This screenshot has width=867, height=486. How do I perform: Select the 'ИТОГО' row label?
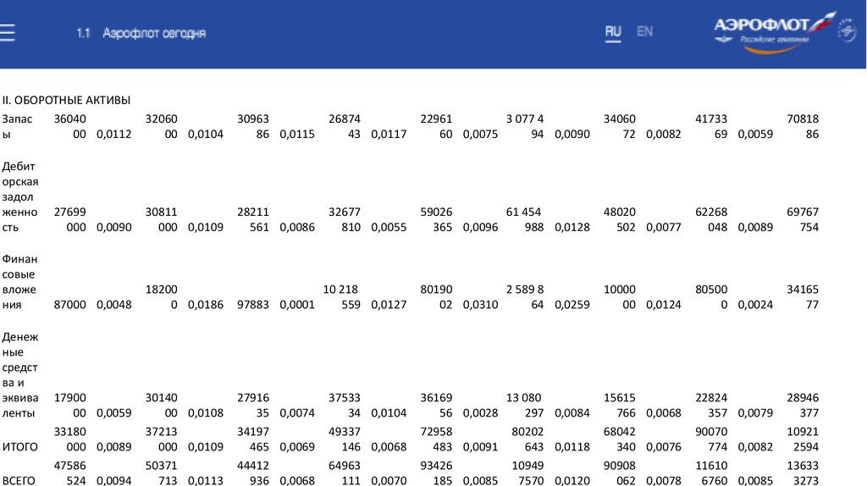pos(19,447)
